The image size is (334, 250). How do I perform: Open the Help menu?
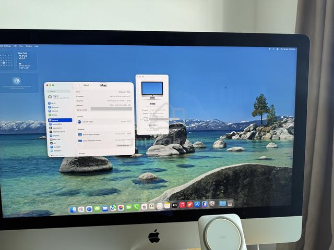(x=37, y=46)
